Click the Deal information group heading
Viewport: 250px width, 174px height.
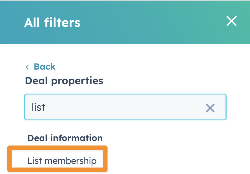pyautogui.click(x=65, y=138)
